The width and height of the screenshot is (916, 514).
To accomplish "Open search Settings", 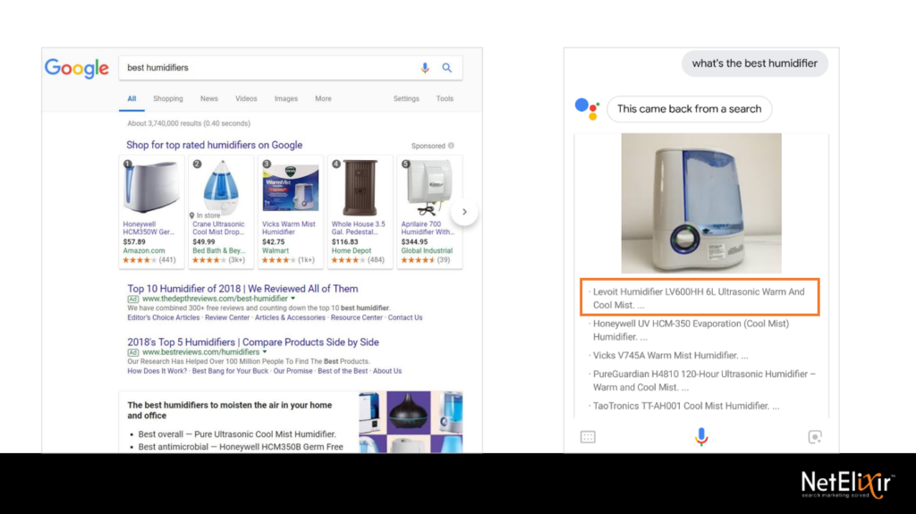I will point(406,98).
